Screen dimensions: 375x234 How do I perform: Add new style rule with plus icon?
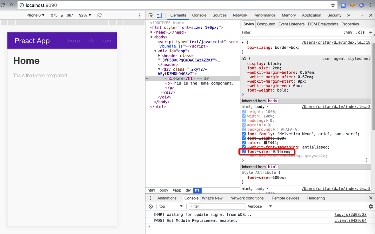[371, 32]
